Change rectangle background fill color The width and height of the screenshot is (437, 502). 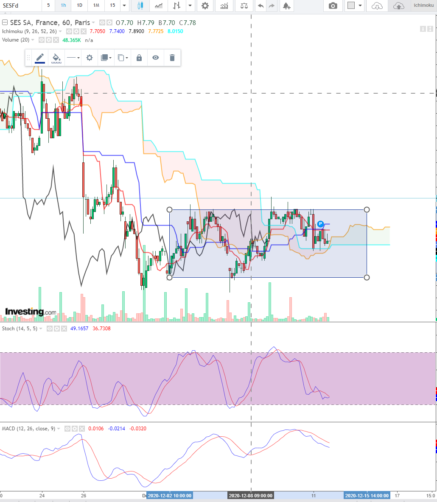click(x=56, y=58)
